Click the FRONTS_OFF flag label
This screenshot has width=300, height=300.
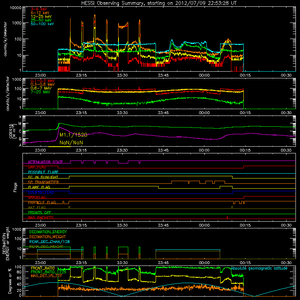pos(40,213)
